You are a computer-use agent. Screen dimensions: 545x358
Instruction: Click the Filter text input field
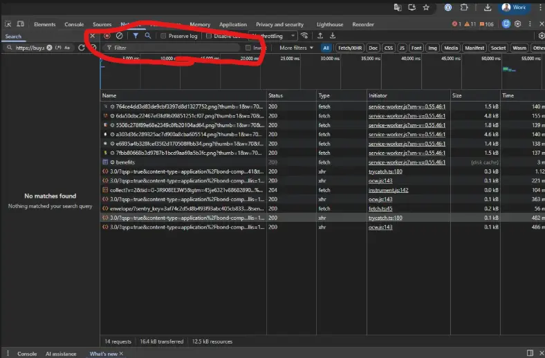coord(173,48)
